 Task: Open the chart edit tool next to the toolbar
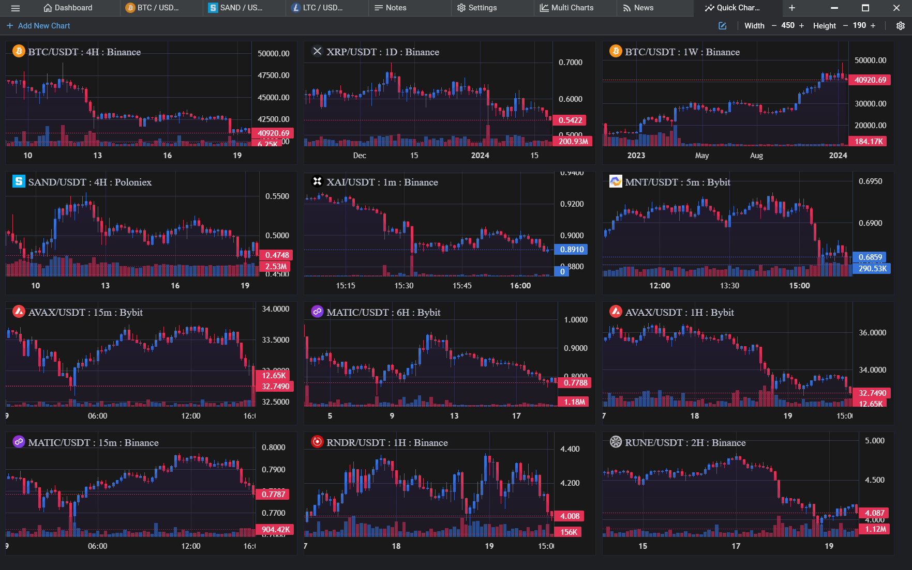(722, 25)
